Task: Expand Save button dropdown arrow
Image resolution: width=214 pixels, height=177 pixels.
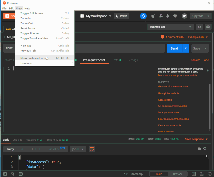Action: click(205, 48)
